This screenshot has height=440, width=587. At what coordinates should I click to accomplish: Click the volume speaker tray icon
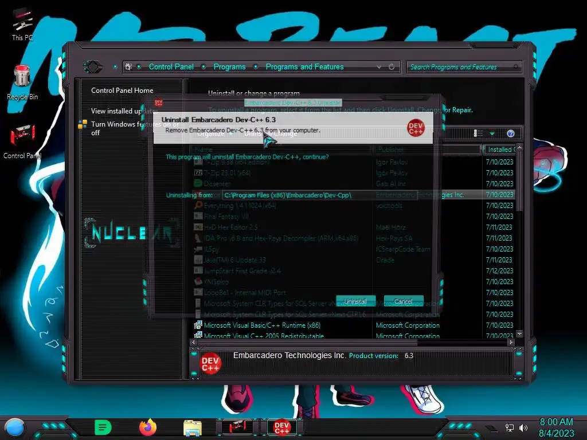523,427
